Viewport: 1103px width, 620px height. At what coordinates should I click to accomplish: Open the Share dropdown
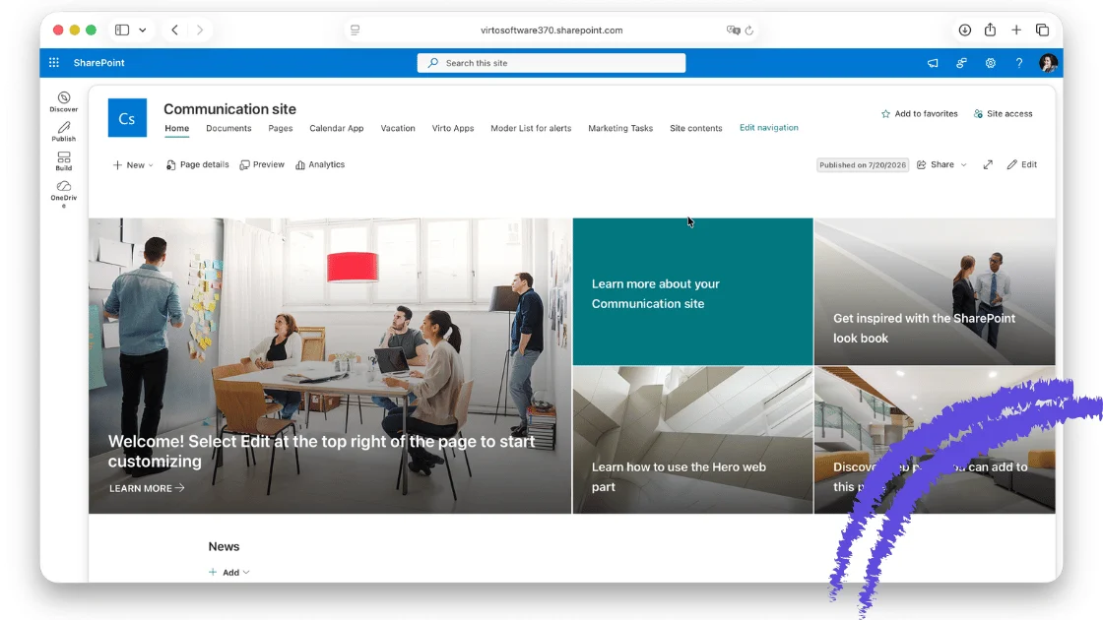click(x=941, y=164)
